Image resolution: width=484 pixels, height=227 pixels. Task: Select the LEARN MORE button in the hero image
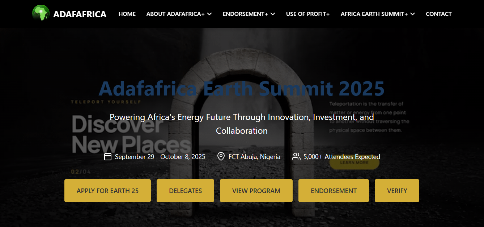(354, 163)
